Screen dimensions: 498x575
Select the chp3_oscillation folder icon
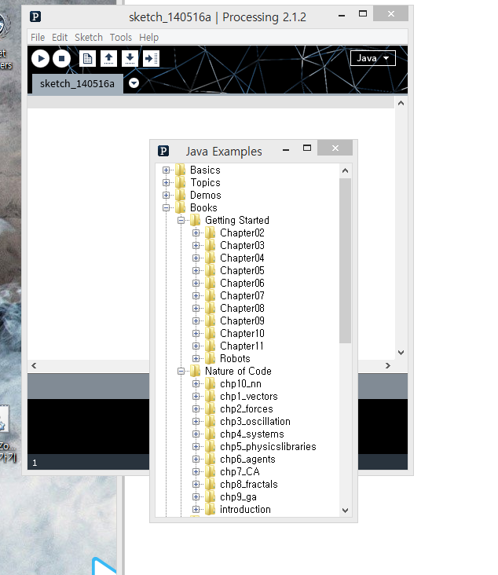click(211, 421)
